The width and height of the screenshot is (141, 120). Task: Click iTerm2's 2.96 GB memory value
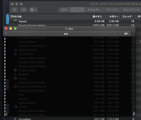coord(114,21)
